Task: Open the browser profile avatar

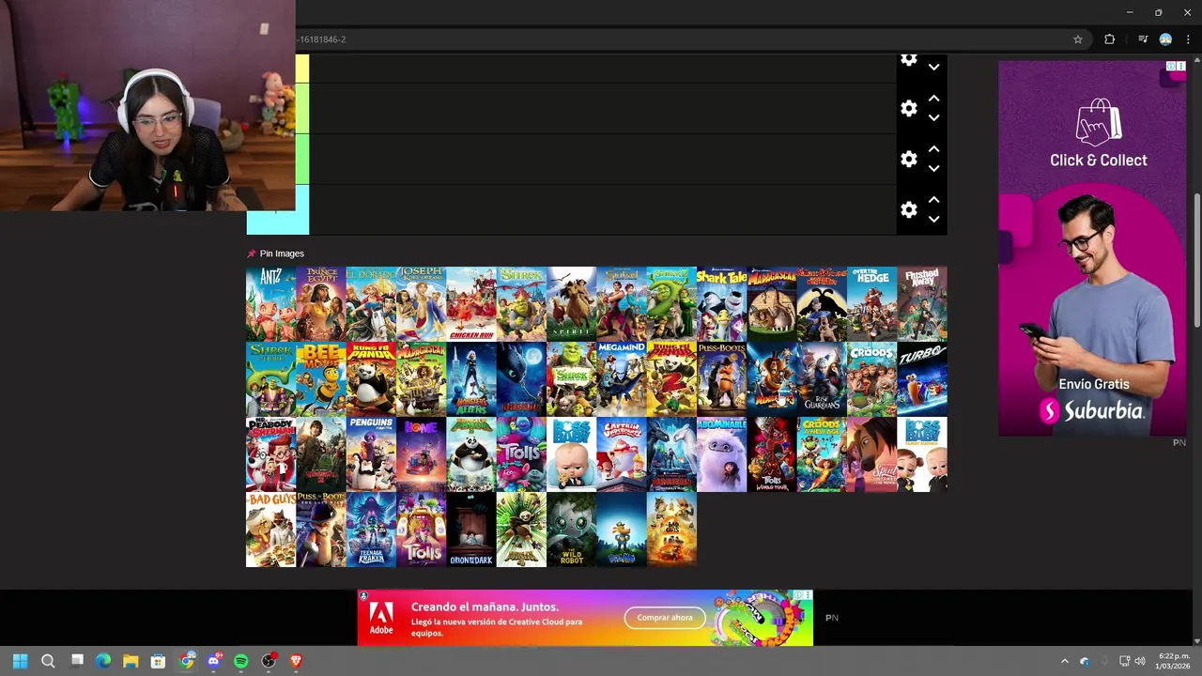Action: tap(1165, 39)
